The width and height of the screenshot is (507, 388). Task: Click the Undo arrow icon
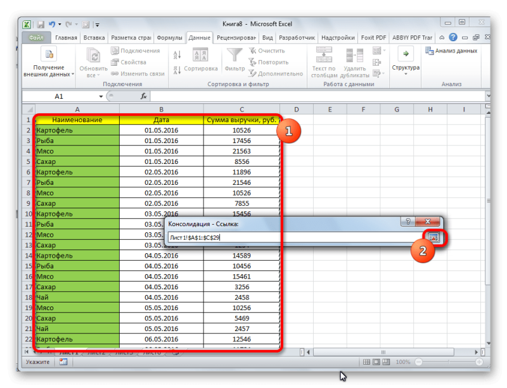pyautogui.click(x=52, y=24)
